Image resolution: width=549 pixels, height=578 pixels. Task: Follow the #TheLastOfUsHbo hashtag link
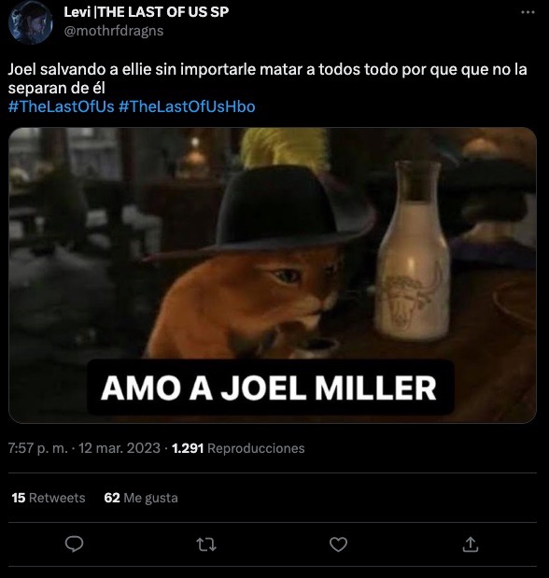click(x=187, y=106)
